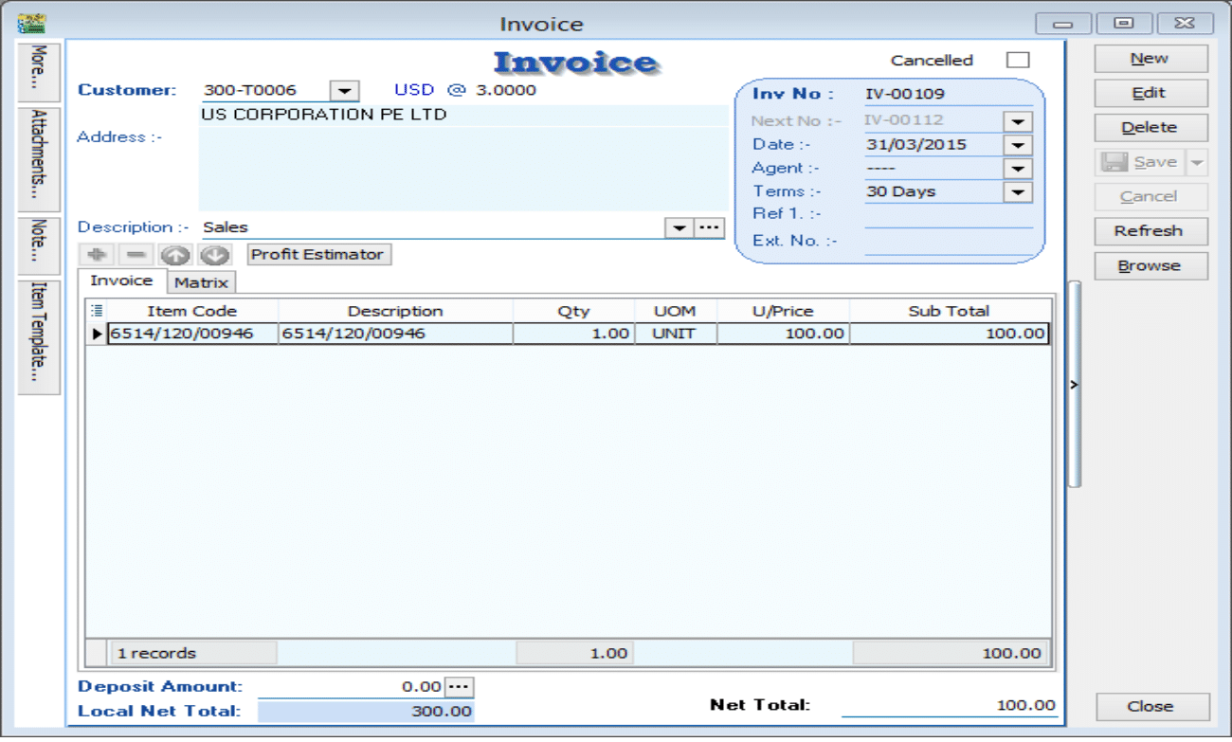Image resolution: width=1232 pixels, height=742 pixels.
Task: Open the Customer code dropdown
Action: click(x=344, y=91)
